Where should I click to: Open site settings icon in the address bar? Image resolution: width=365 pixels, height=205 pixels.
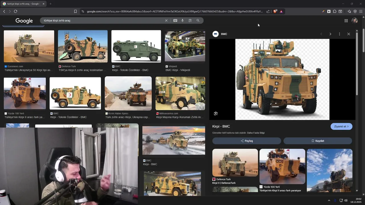pyautogui.click(x=83, y=11)
